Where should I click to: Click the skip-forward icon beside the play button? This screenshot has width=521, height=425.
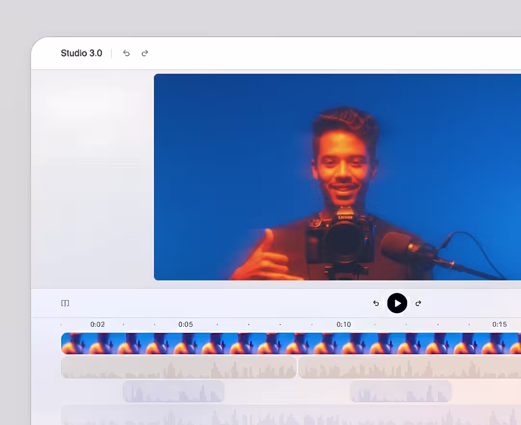coord(418,303)
